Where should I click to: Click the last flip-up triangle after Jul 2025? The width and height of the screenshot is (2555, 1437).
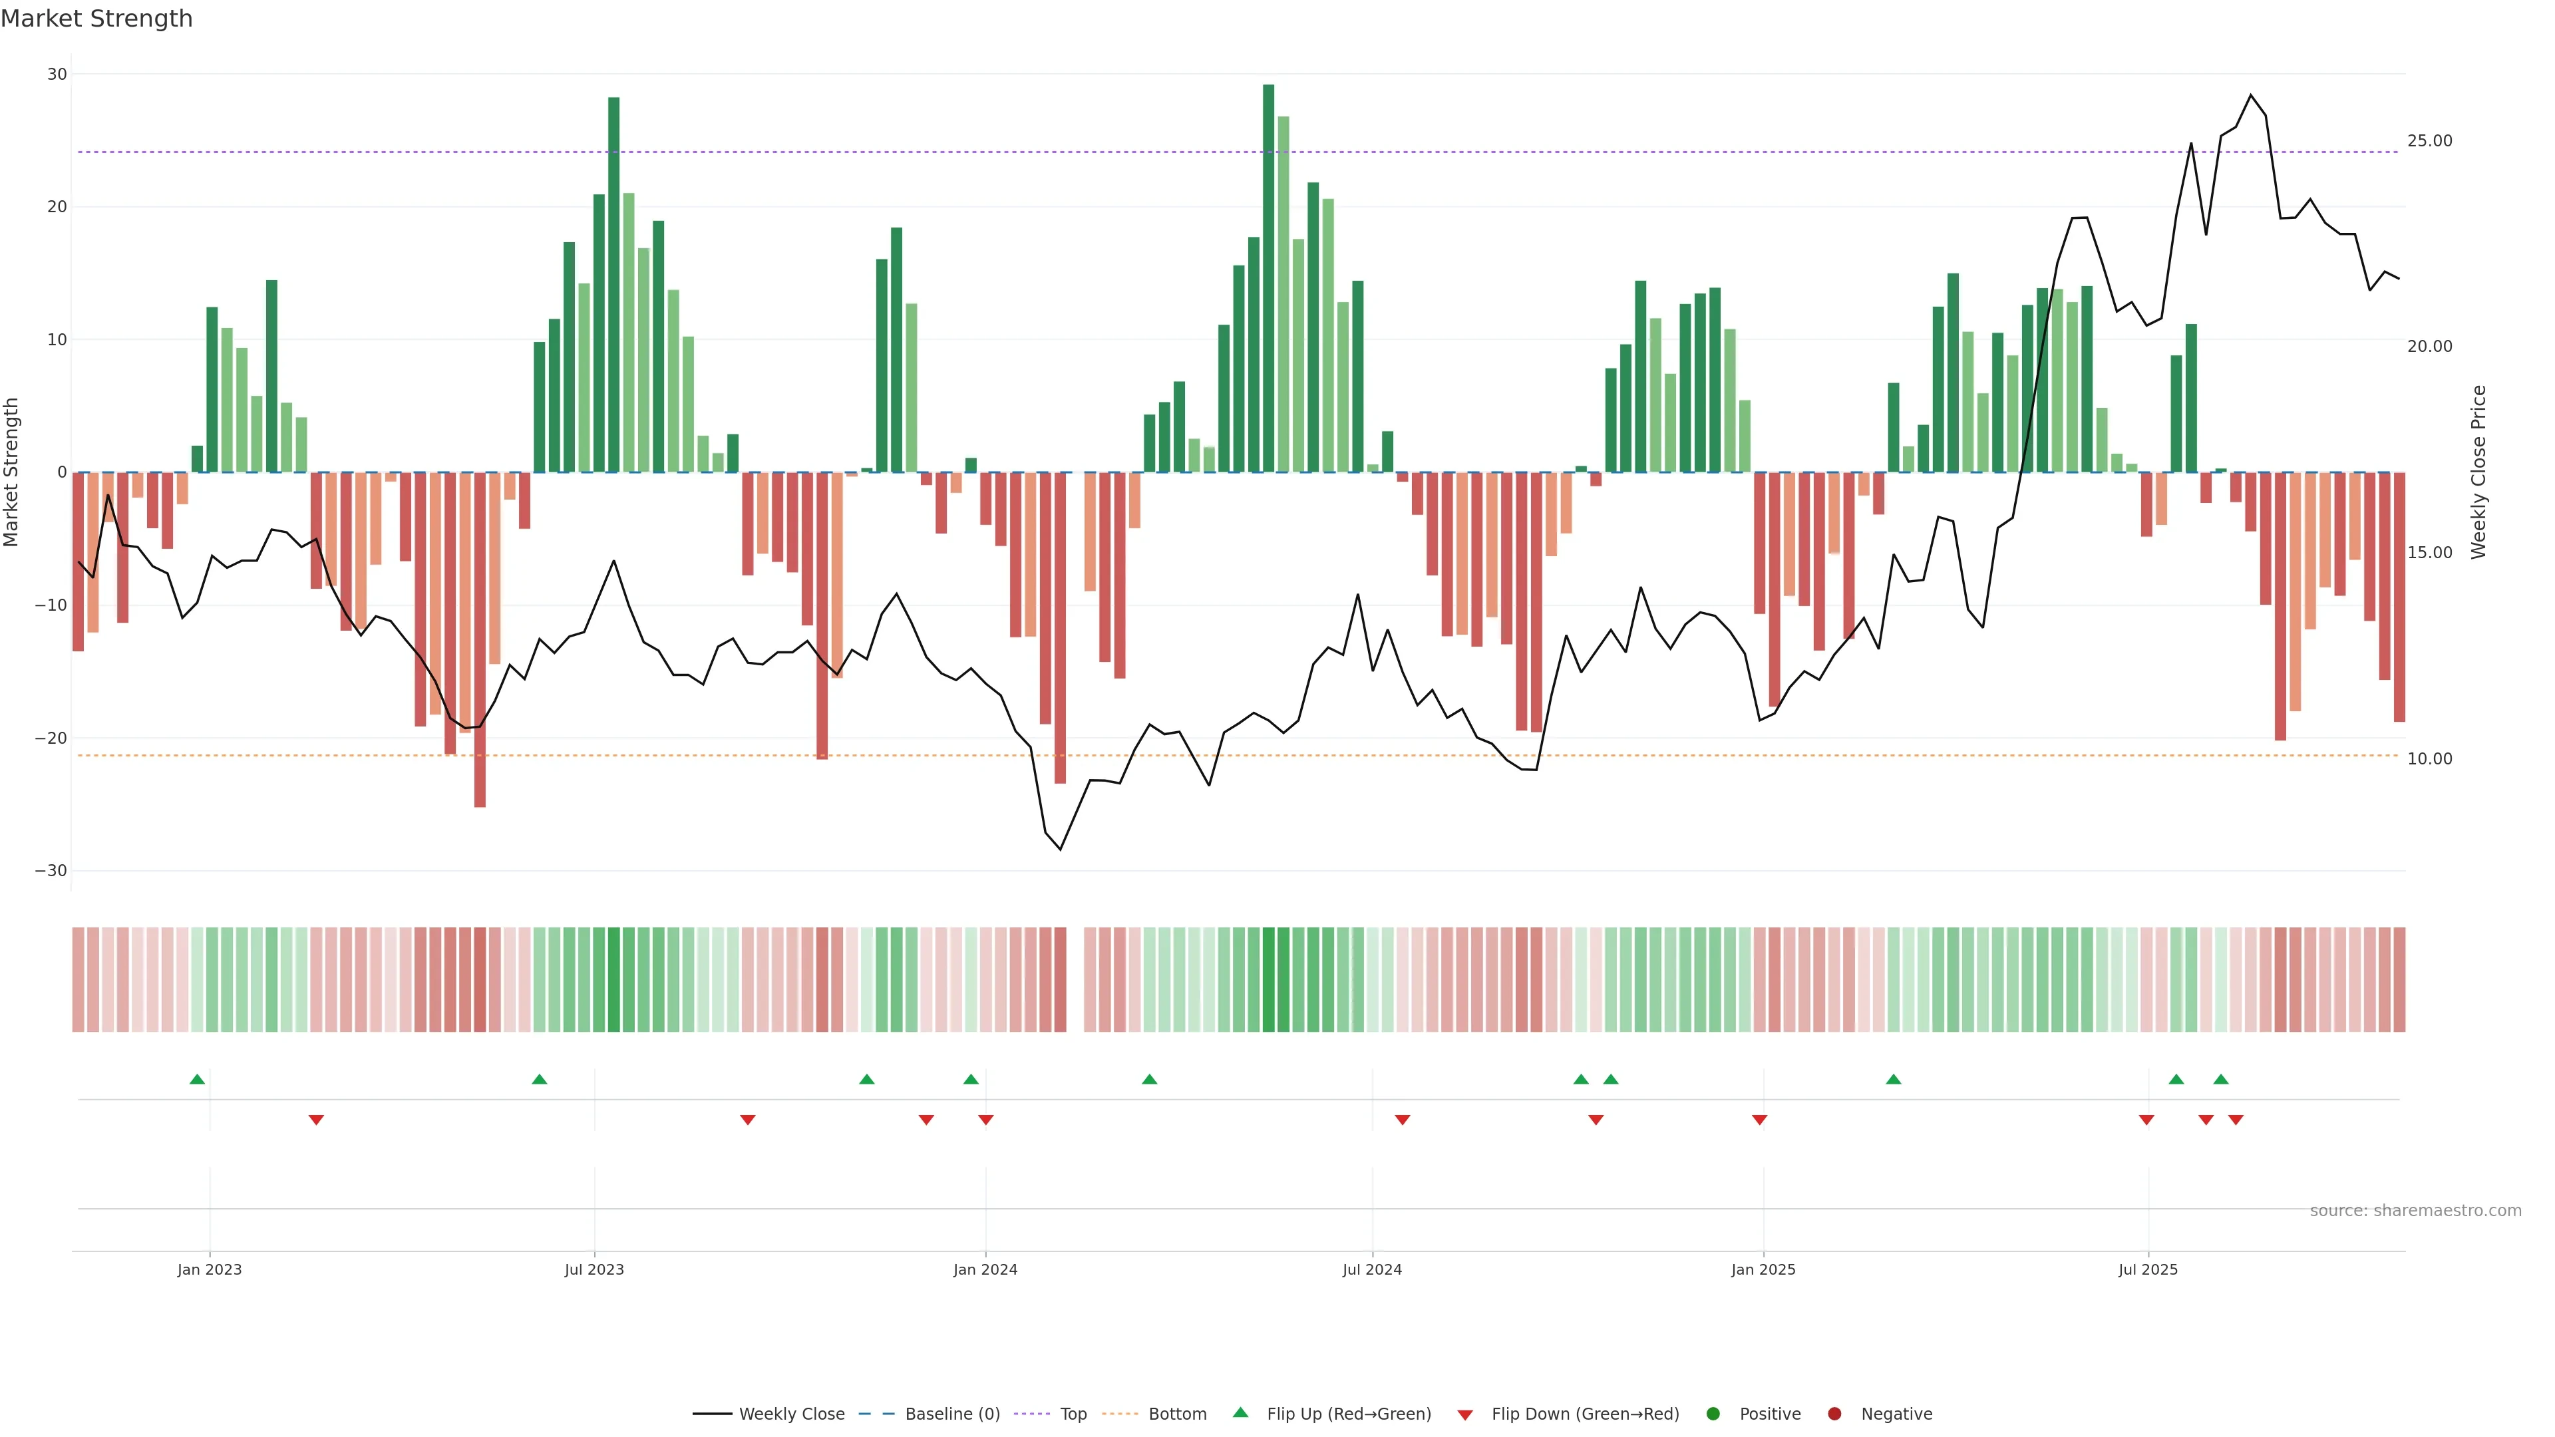pyautogui.click(x=2221, y=1079)
